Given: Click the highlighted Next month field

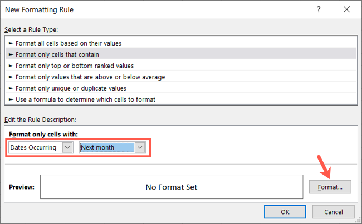Looking at the screenshot, I should [x=106, y=147].
